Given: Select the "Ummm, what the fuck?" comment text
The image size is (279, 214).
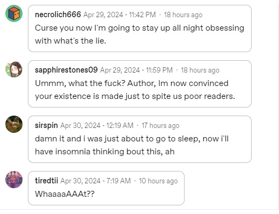Looking at the screenshot, I should [135, 90].
